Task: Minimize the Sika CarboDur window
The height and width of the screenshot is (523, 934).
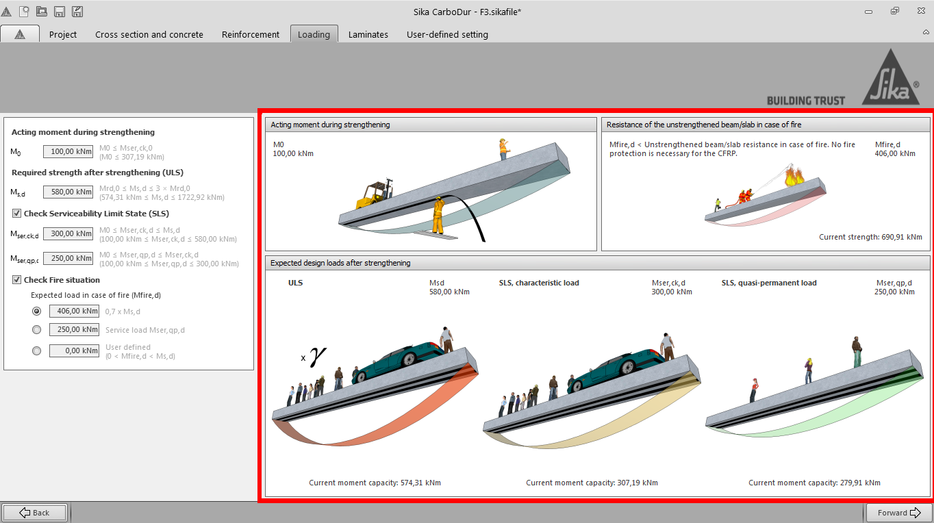Action: tap(869, 12)
